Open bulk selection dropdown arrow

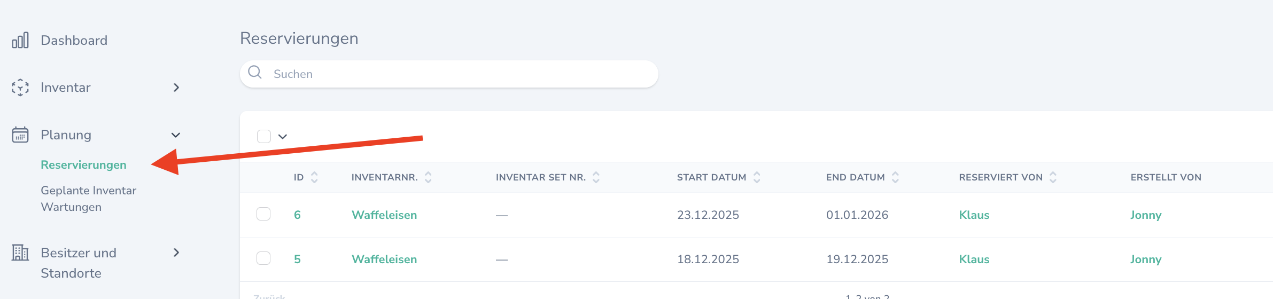[x=283, y=137]
